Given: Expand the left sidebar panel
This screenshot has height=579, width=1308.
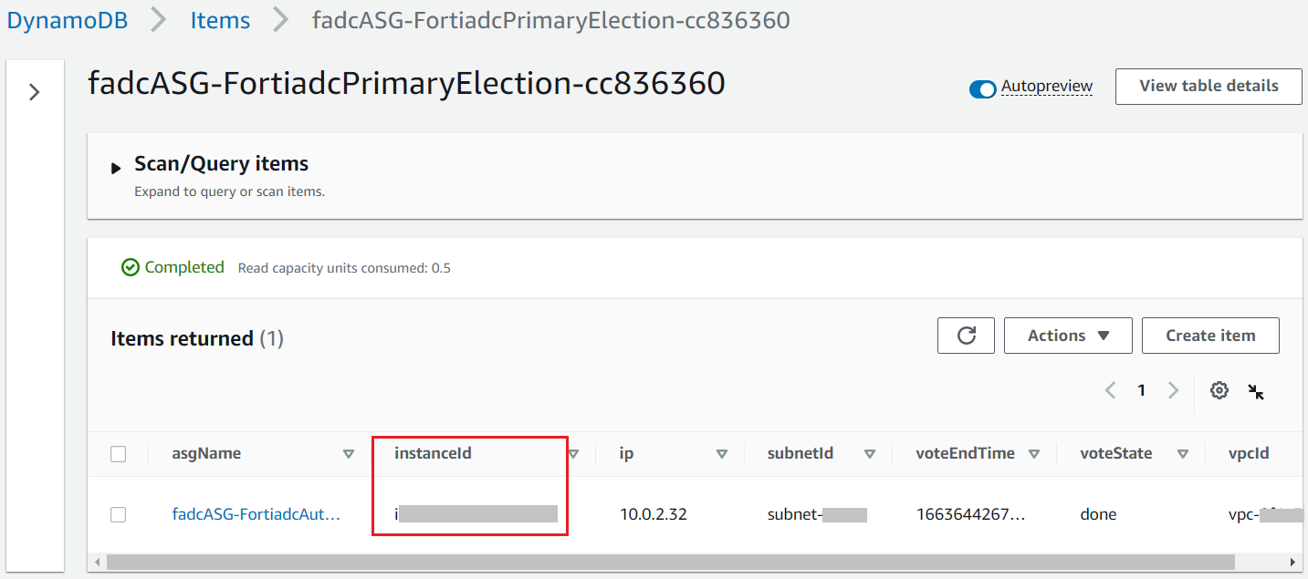Looking at the screenshot, I should (34, 91).
